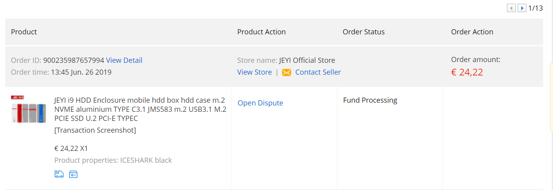Image resolution: width=553 pixels, height=190 pixels.
Task: Click the Product column header
Action: (x=24, y=32)
